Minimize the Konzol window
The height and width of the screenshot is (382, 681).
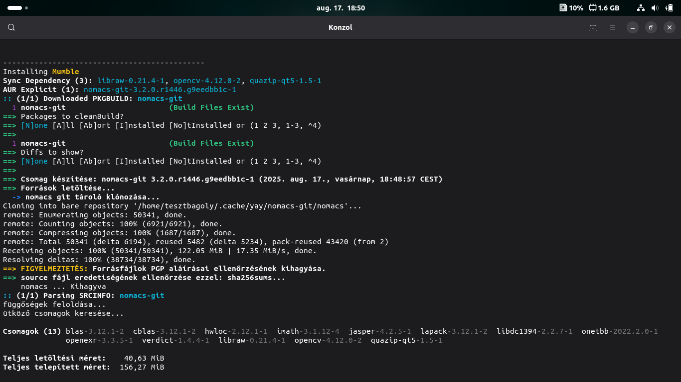632,27
